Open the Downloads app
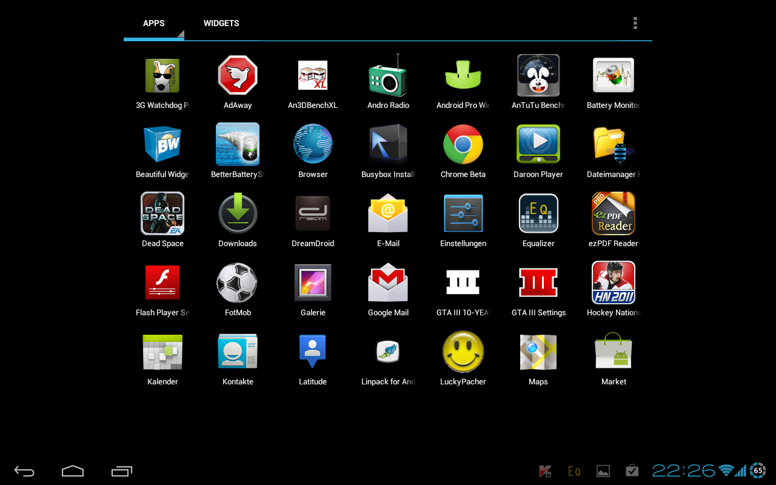 (x=238, y=214)
